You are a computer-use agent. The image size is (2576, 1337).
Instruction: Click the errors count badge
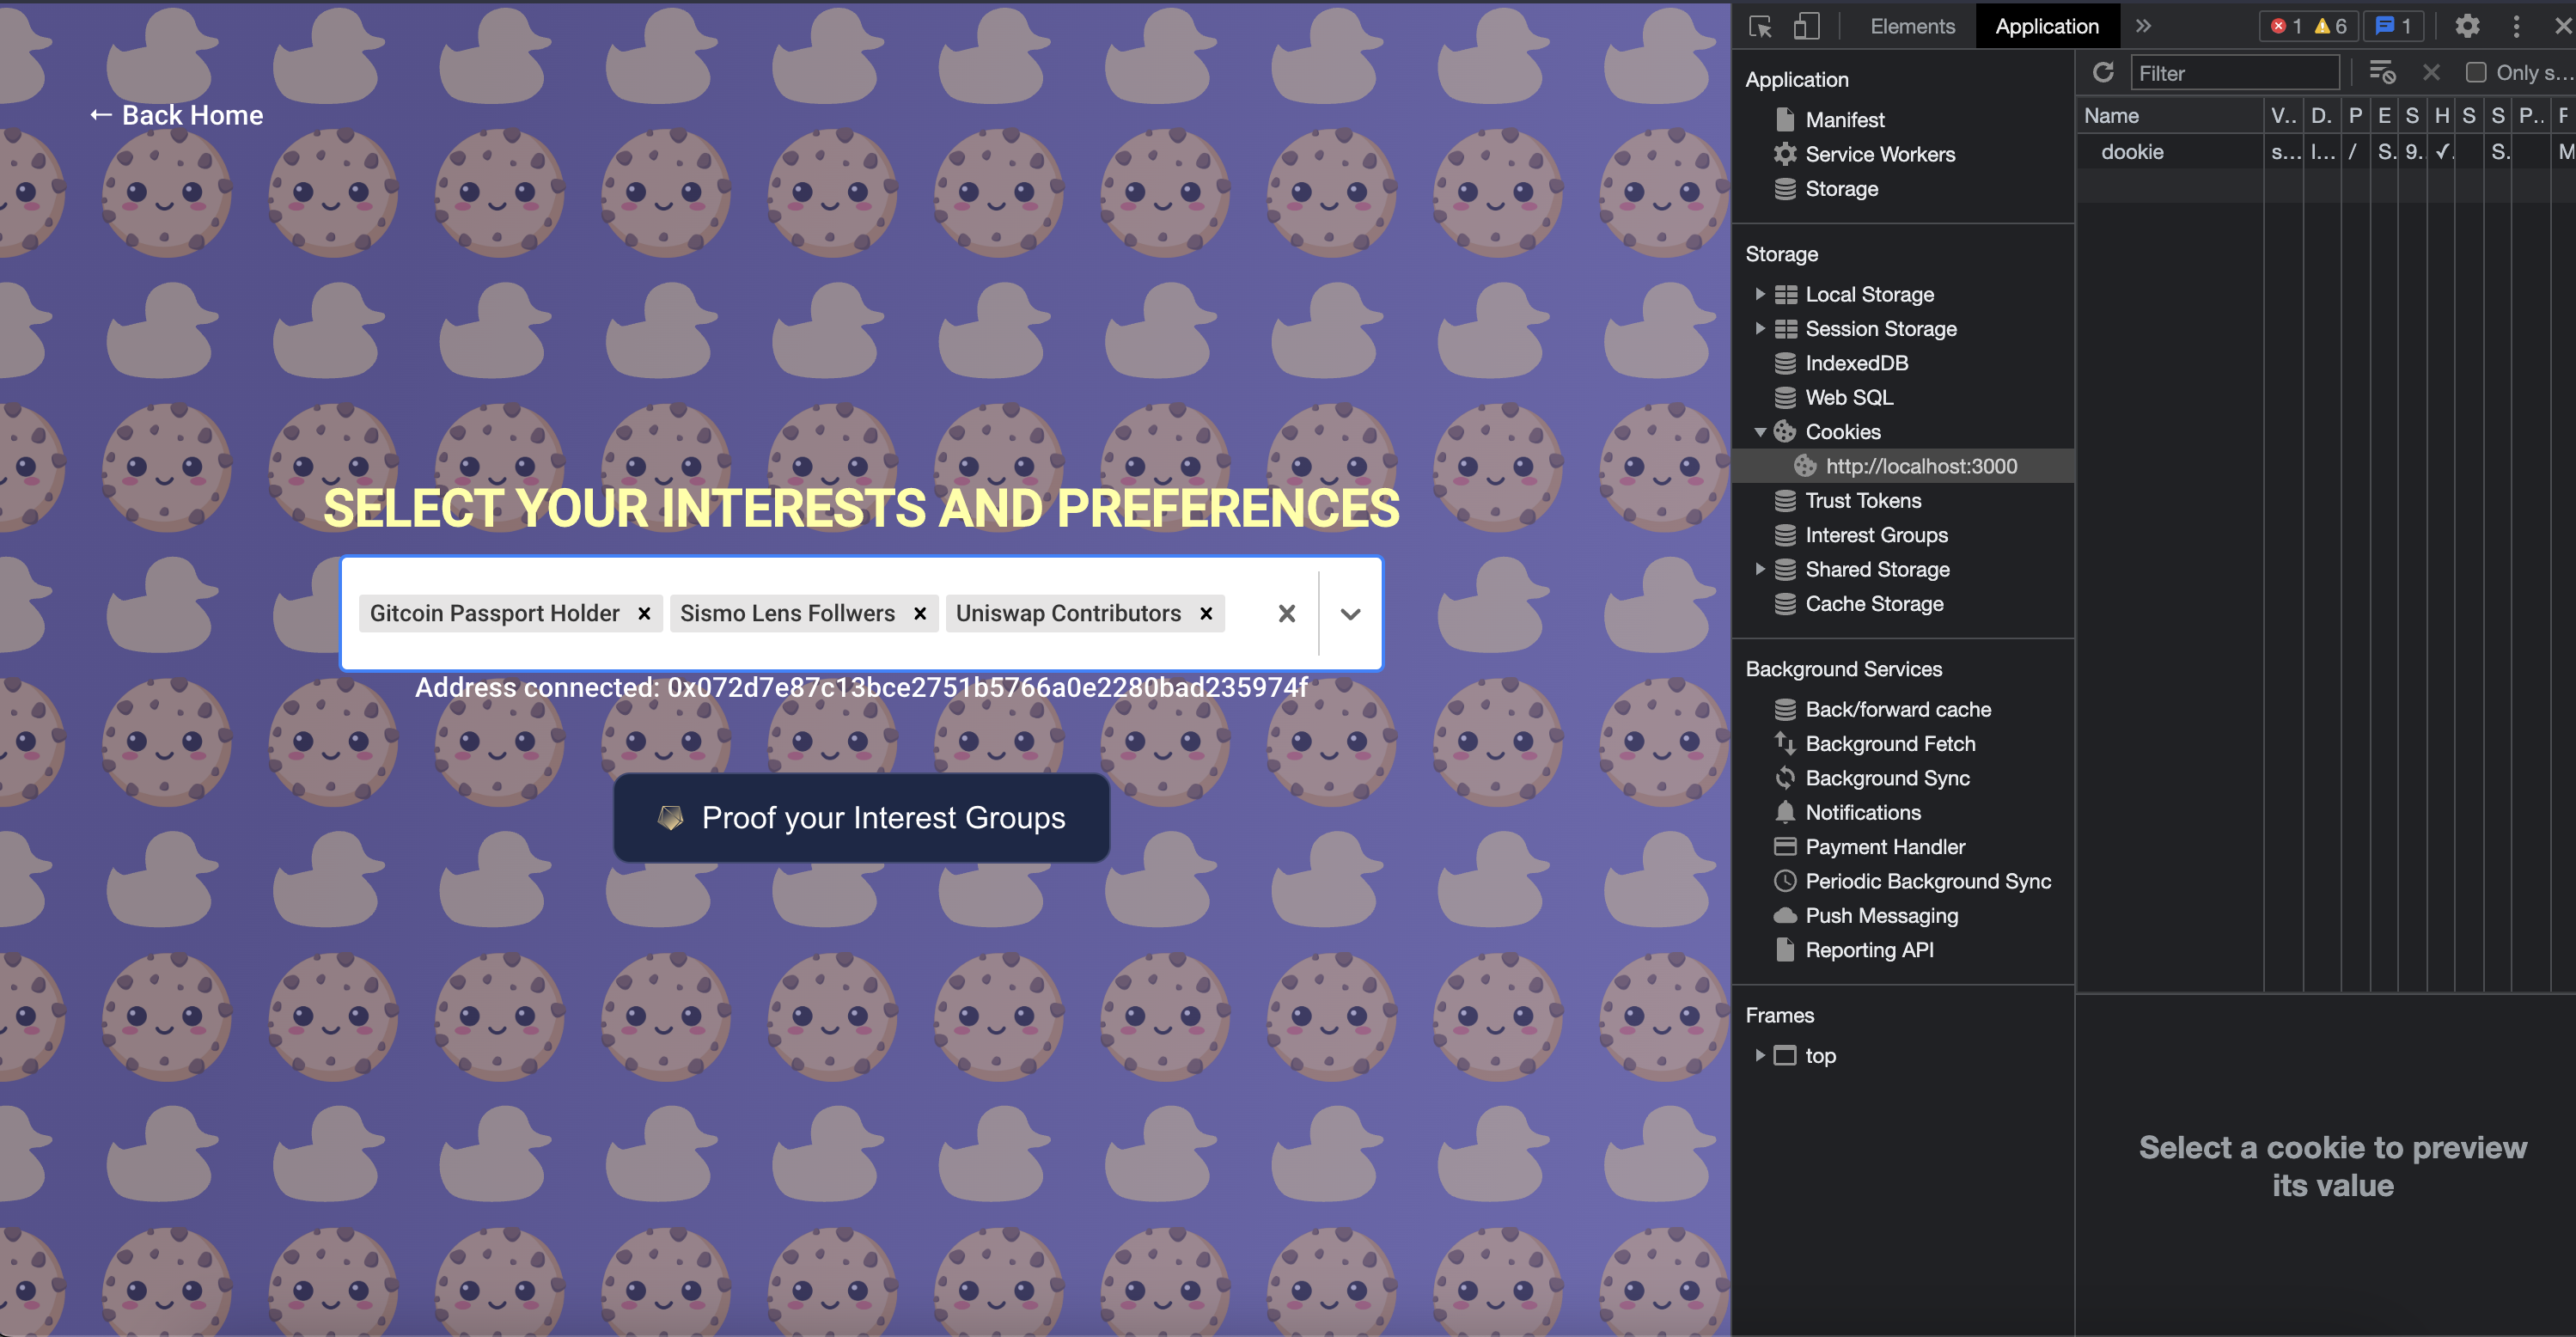tap(2286, 27)
